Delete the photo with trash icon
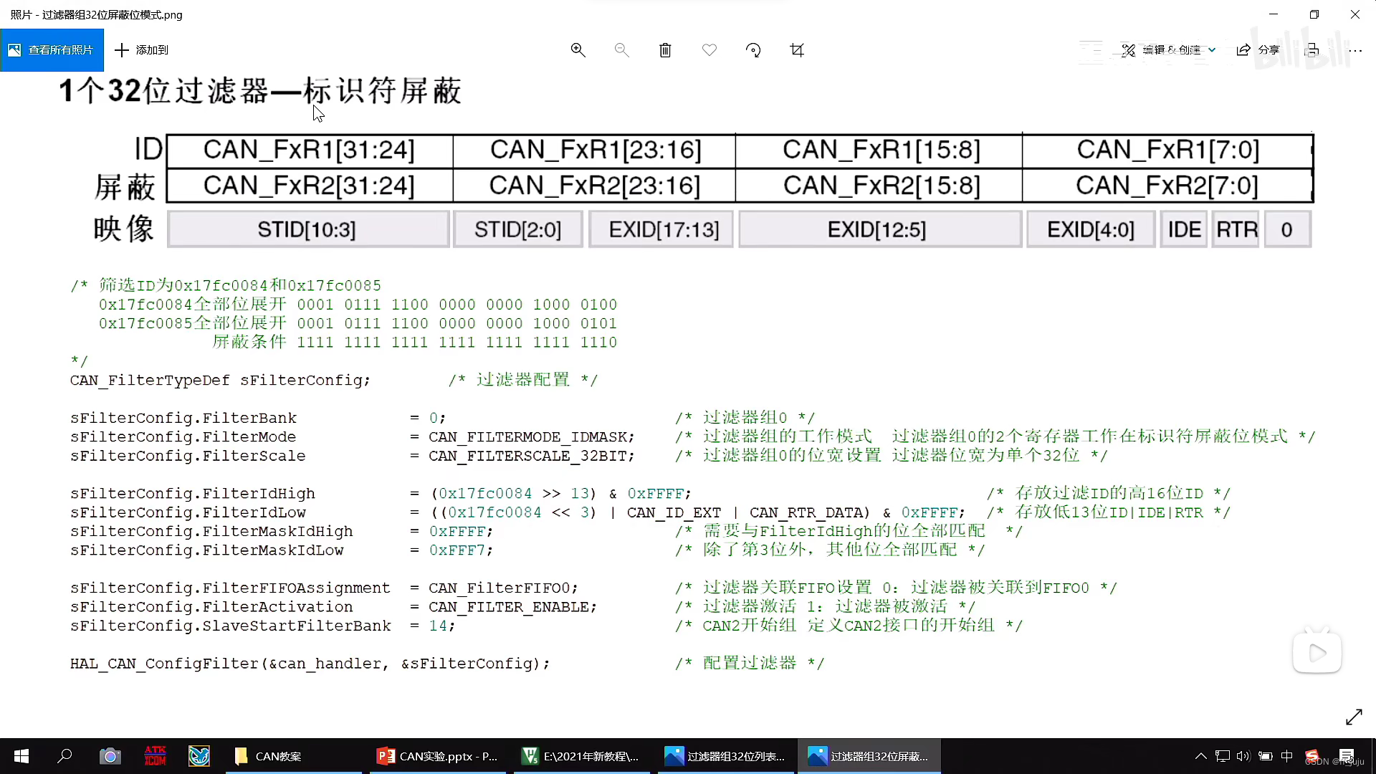This screenshot has height=774, width=1376. (666, 50)
